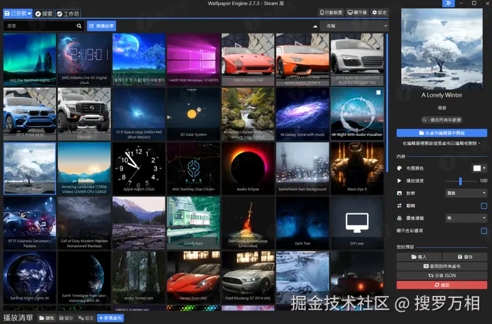Select DP1.exe monitor icon item

coord(357,223)
